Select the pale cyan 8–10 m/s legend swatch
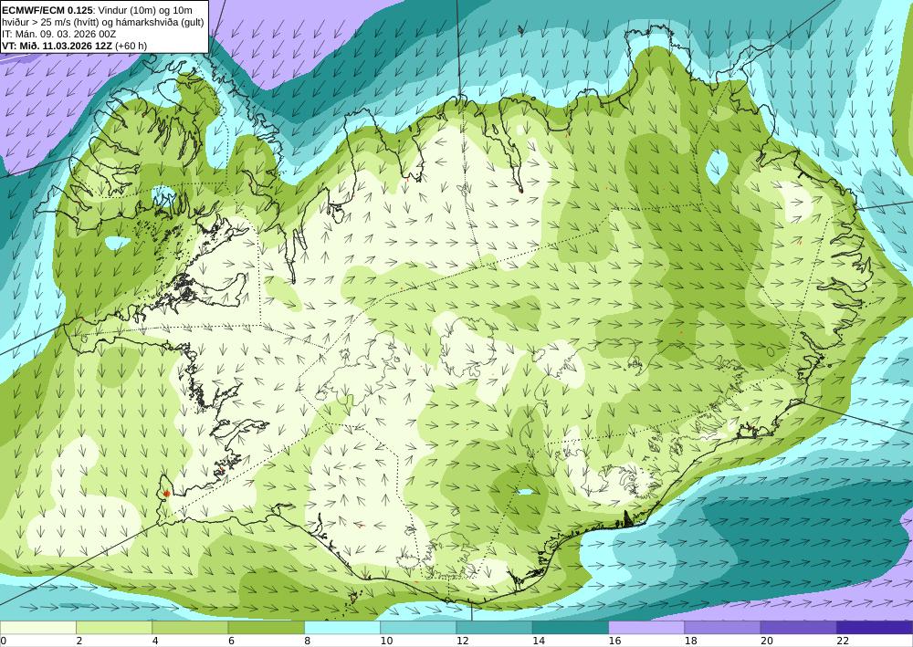 point(342,628)
